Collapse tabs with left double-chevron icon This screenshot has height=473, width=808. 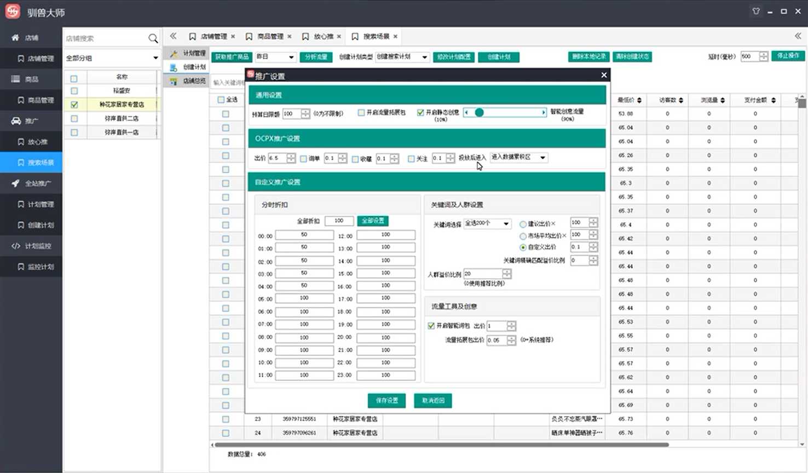coord(173,36)
